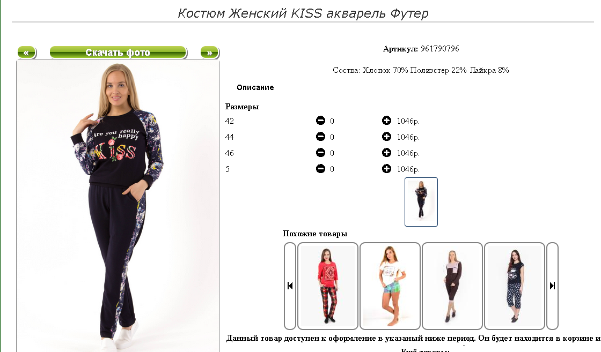601x352 pixels.
Task: Go to previous photo with « button
Action: (26, 53)
